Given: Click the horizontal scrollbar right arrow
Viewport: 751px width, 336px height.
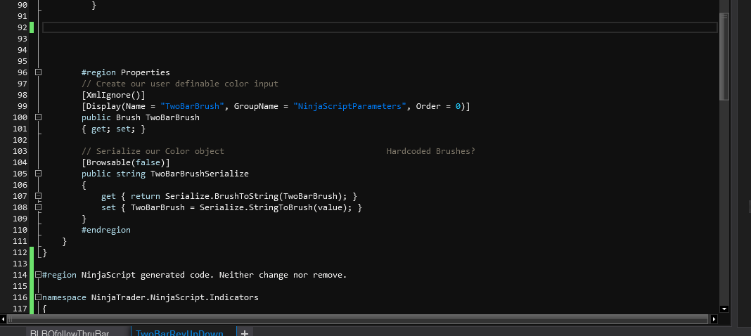Looking at the screenshot, I should pyautogui.click(x=714, y=319).
